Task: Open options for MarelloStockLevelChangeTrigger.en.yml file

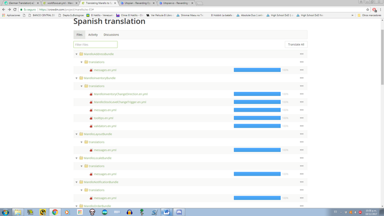Action: pyautogui.click(x=301, y=102)
